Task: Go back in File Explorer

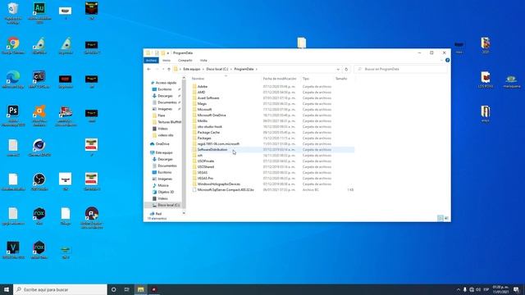Action: point(149,69)
